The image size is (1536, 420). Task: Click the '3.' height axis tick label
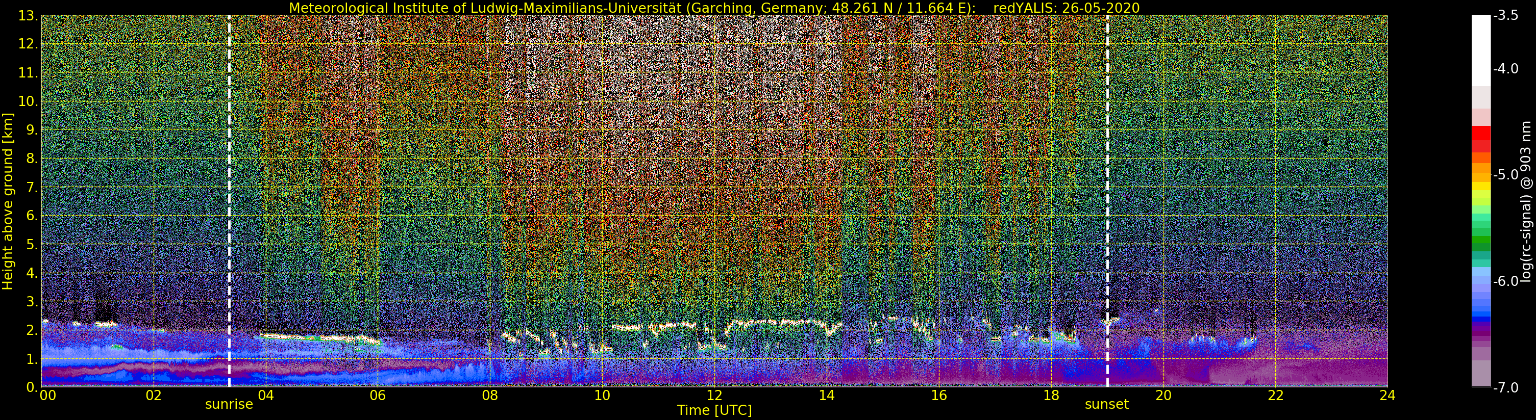coord(32,301)
